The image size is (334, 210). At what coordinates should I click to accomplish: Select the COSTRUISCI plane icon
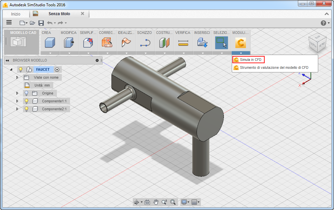pos(164,43)
